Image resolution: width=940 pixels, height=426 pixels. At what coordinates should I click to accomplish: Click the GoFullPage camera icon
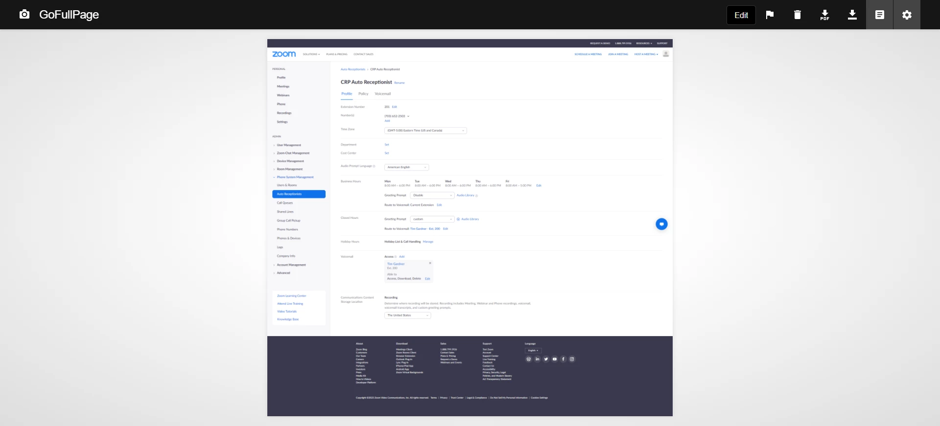pyautogui.click(x=24, y=15)
